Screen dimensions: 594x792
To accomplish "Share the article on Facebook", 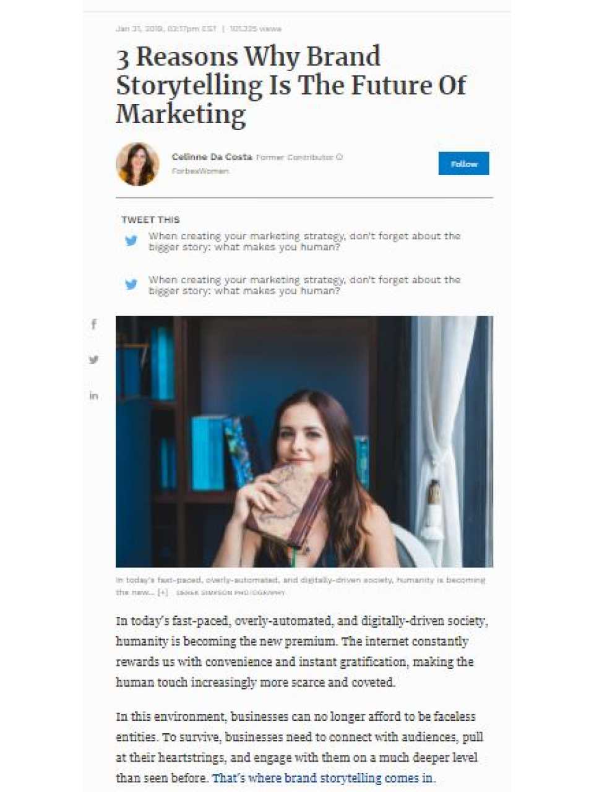I will 94,324.
